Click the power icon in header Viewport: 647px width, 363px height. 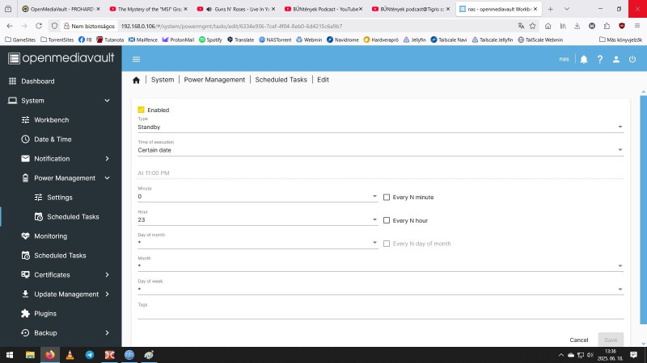click(632, 59)
